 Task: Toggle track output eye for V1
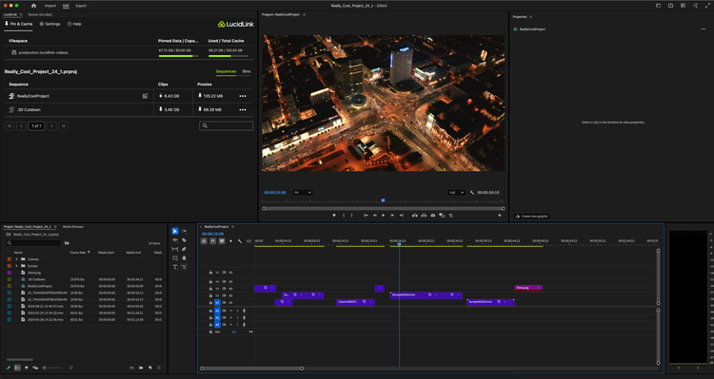[230, 303]
